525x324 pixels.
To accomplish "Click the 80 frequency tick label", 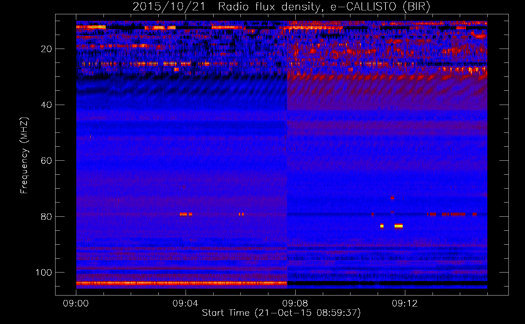I will (x=46, y=216).
